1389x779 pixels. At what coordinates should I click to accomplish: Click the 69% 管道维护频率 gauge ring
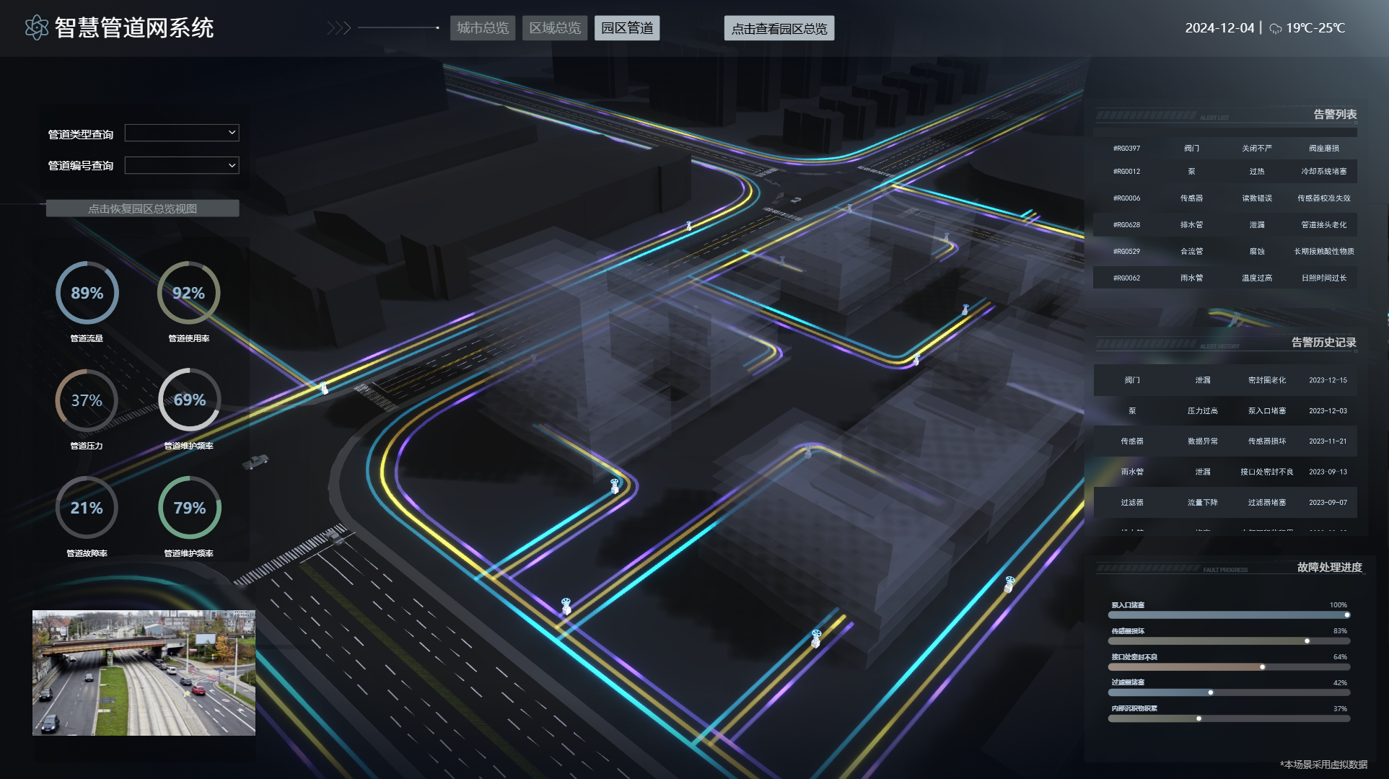[x=189, y=400]
